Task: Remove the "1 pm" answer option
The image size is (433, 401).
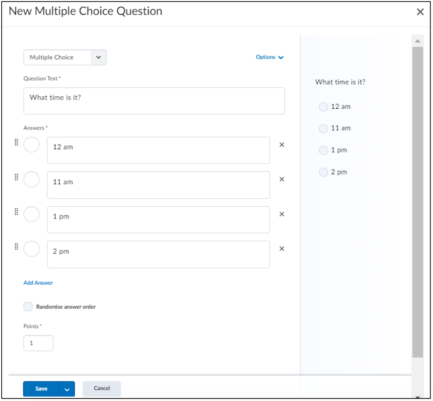Action: [x=282, y=214]
